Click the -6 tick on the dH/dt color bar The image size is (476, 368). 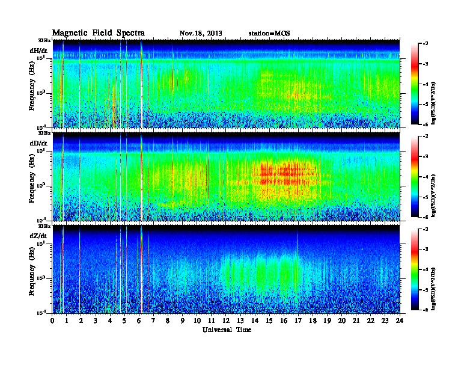pyautogui.click(x=425, y=124)
